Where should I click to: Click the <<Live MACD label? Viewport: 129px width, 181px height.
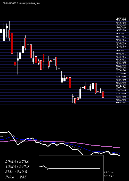(x=109, y=174)
